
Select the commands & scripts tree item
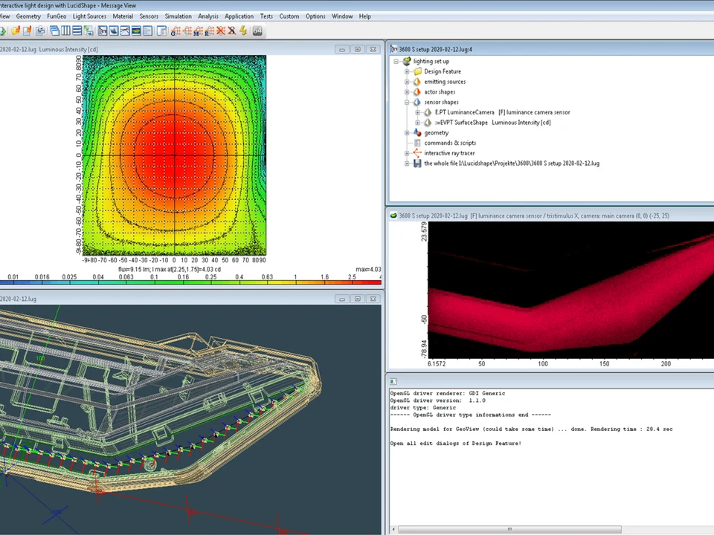(x=450, y=143)
